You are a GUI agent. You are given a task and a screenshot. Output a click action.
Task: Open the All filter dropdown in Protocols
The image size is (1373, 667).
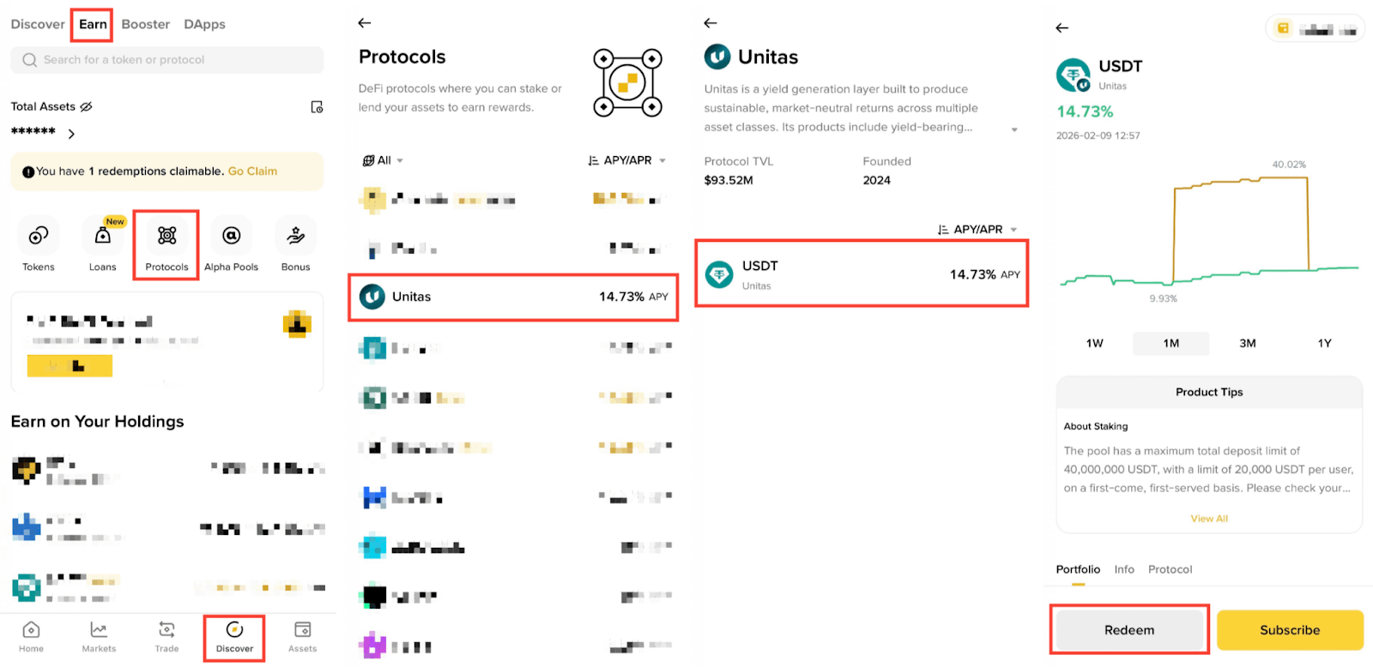coord(383,160)
